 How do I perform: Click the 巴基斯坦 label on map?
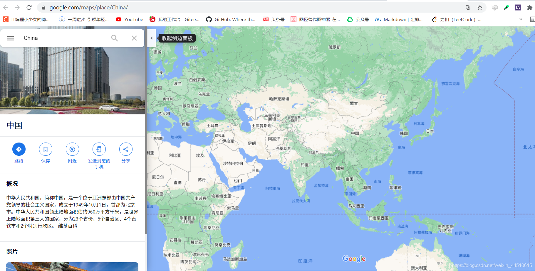[x=284, y=149]
